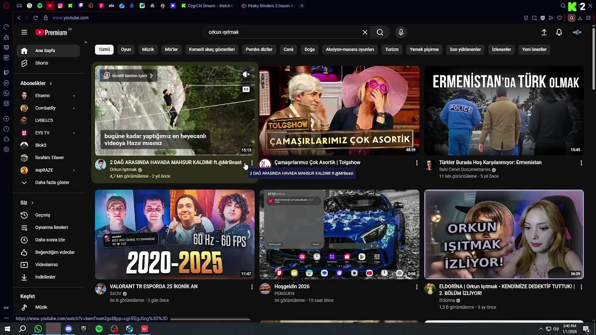Select the Pembe diziler chip
Viewport: 596px width, 335px height.
[259, 49]
